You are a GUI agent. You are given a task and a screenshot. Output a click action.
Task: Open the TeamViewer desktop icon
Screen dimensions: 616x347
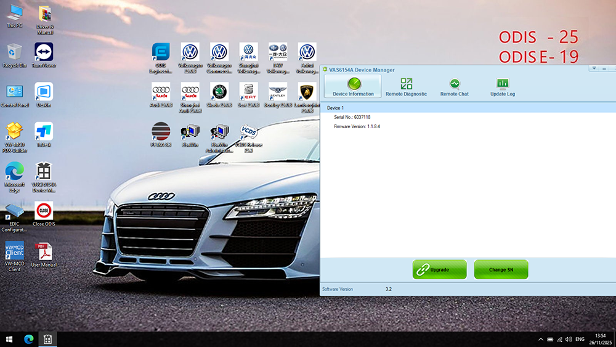pyautogui.click(x=44, y=54)
